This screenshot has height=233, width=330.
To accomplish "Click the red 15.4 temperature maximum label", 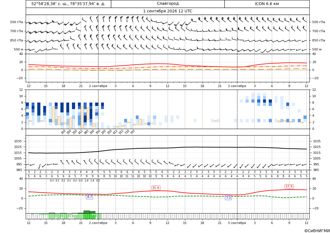I will [156, 188].
